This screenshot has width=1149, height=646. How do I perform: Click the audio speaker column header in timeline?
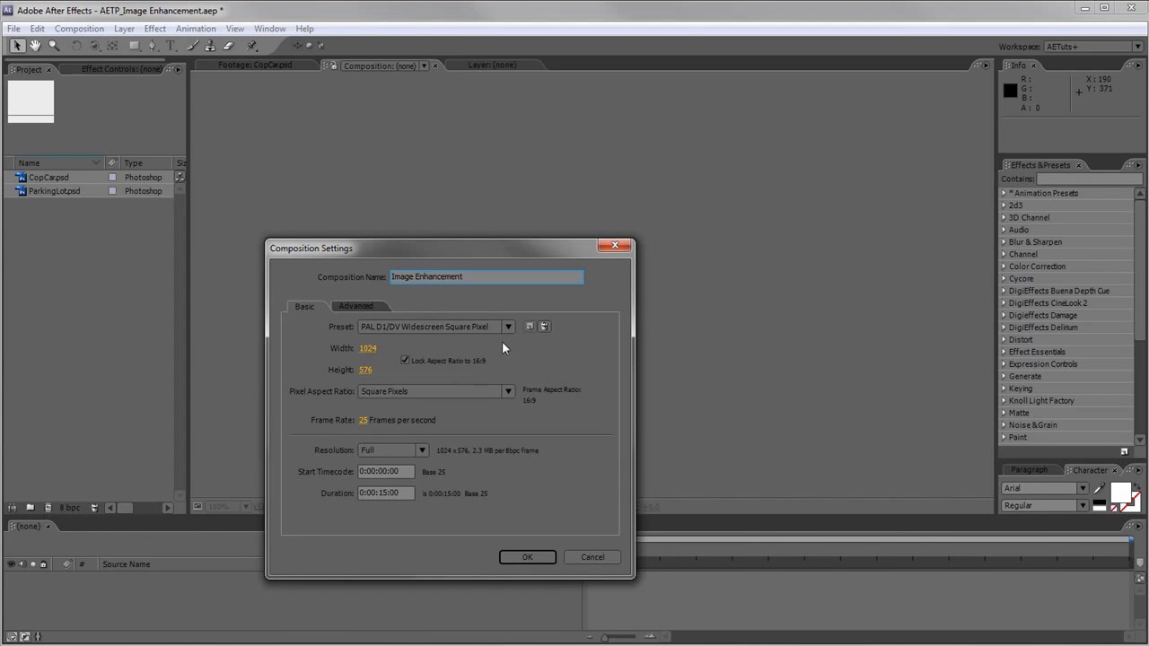point(22,564)
